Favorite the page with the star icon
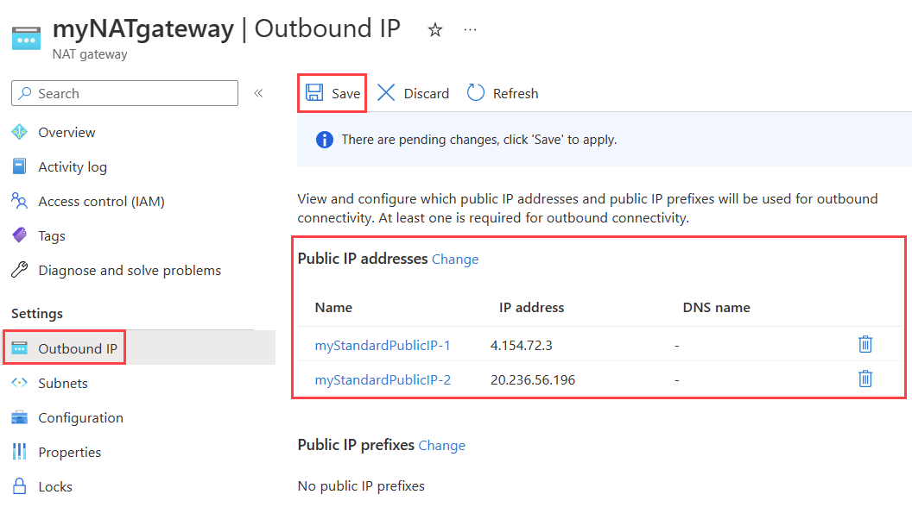 (435, 30)
